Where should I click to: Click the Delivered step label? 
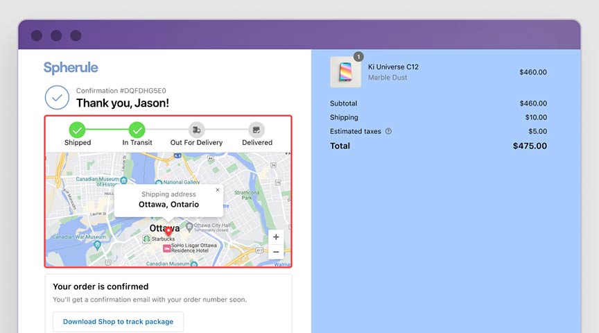click(257, 143)
